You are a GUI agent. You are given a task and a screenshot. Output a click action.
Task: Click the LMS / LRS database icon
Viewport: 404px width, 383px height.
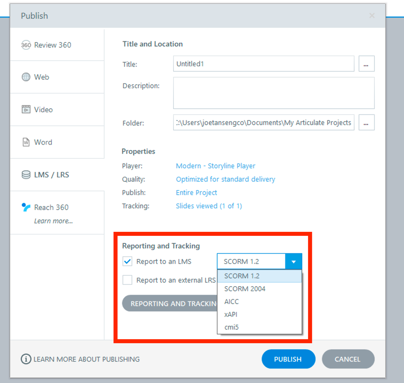[x=26, y=175]
